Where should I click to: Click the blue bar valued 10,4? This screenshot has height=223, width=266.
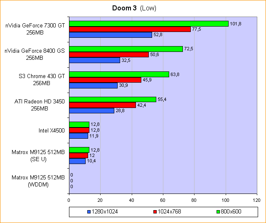[x=77, y=161]
